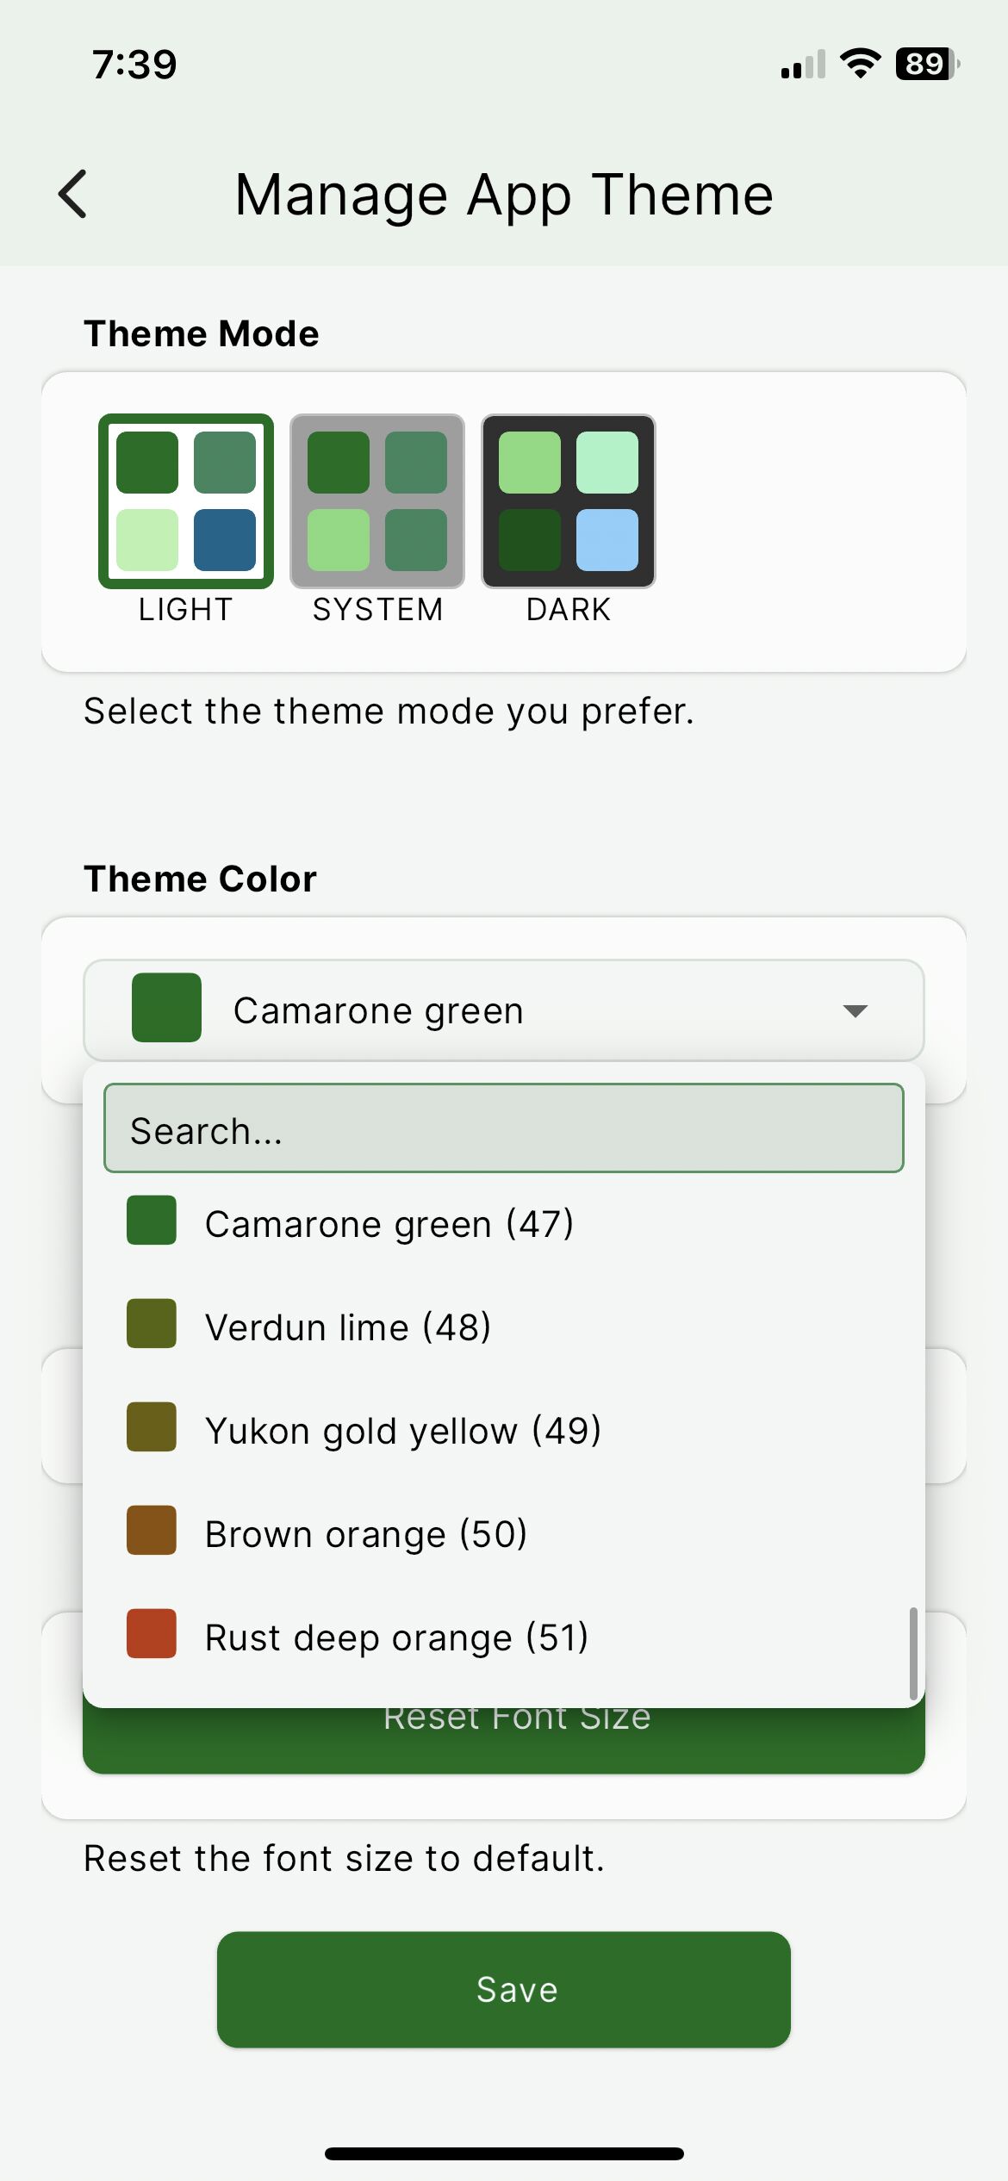
Task: Click the Camarone green dropdown field
Action: (503, 1010)
